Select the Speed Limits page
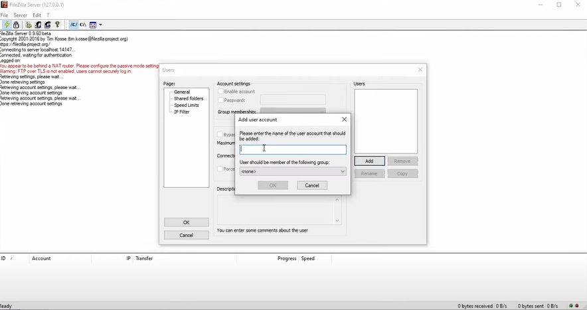The width and height of the screenshot is (587, 310). pos(187,105)
